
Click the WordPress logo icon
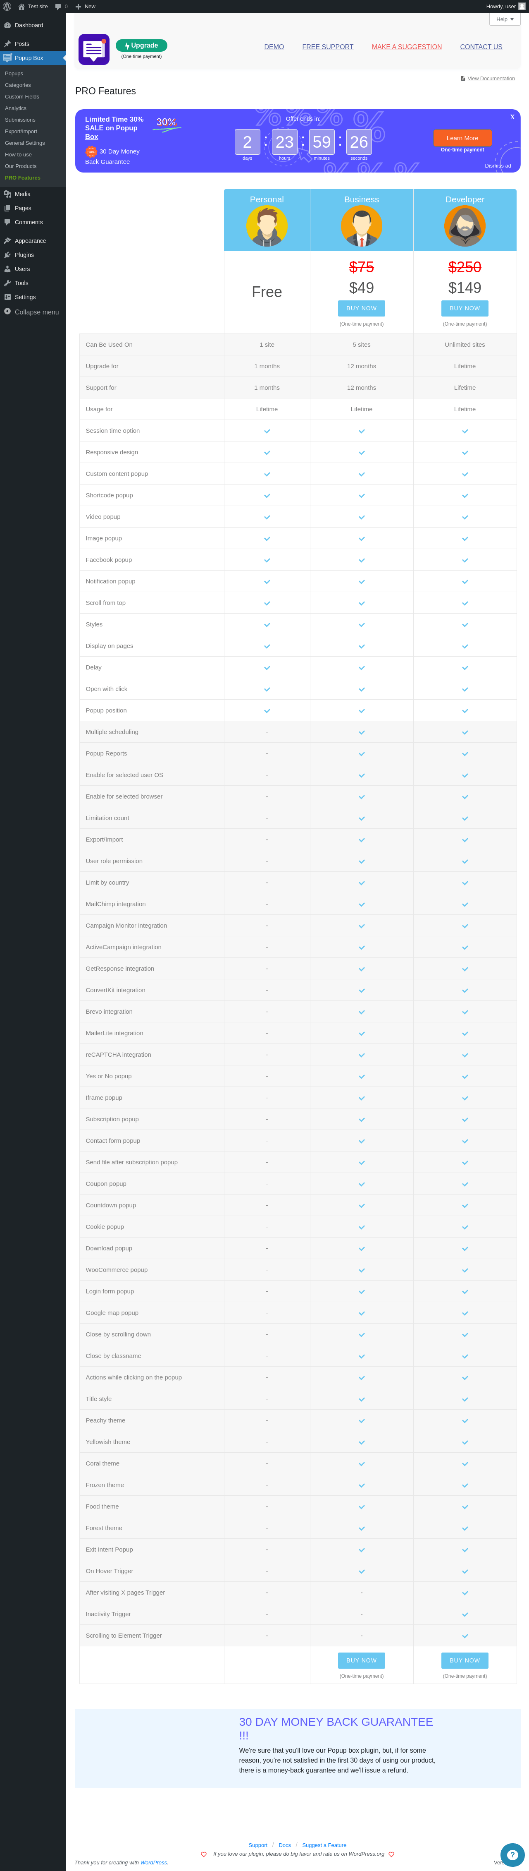7,7
